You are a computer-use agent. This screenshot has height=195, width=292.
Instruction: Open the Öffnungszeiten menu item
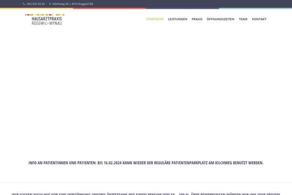[220, 19]
